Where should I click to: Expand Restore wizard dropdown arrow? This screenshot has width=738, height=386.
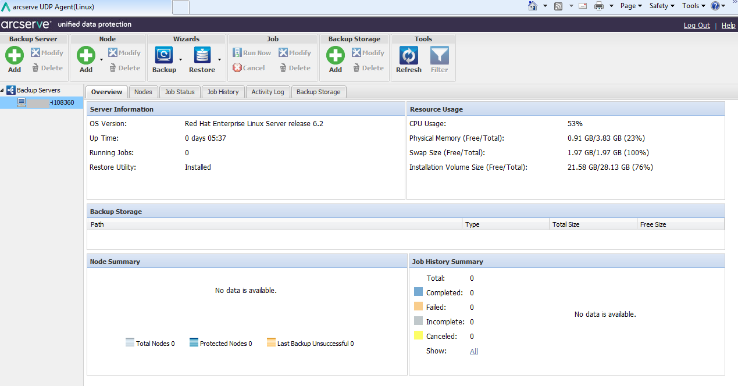219,59
